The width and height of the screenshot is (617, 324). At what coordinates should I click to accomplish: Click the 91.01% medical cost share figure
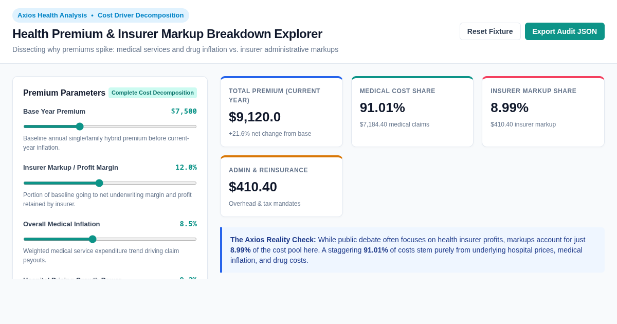pos(383,107)
